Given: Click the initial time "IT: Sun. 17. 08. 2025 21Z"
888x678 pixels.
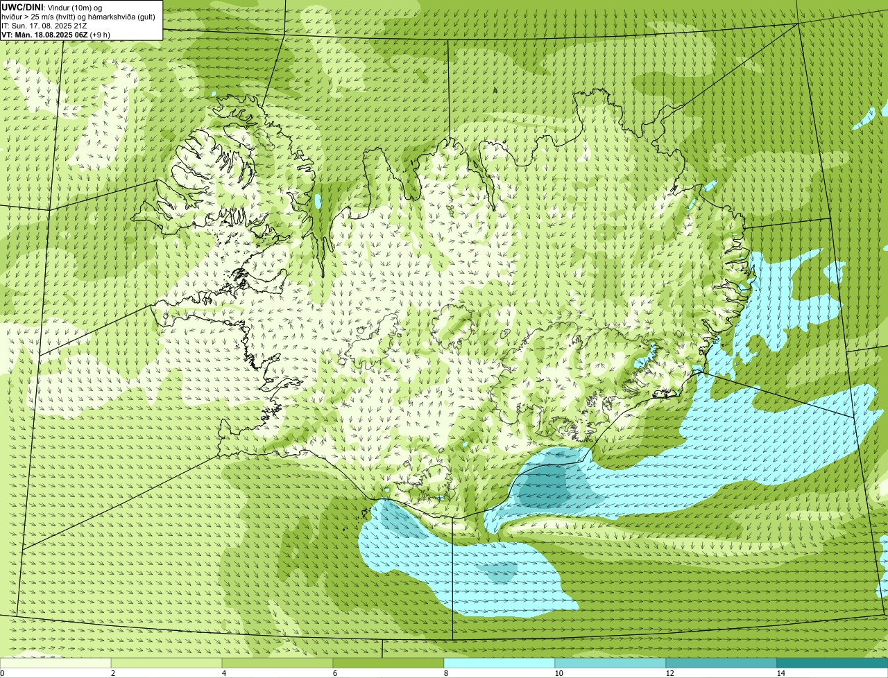Looking at the screenshot, I should 44,25.
